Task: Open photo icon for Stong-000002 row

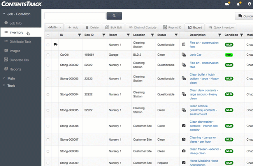Action: click(x=184, y=65)
